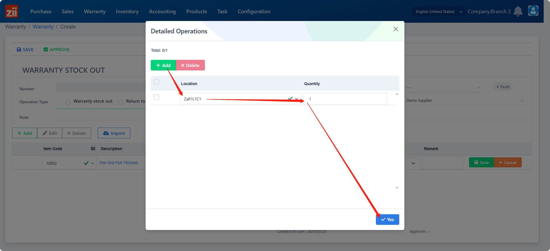
Task: Click Delete in Detailed Operations dialog
Action: (190, 65)
